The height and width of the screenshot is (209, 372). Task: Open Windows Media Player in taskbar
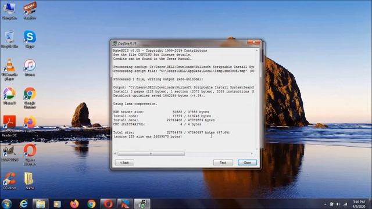[x=57, y=204]
